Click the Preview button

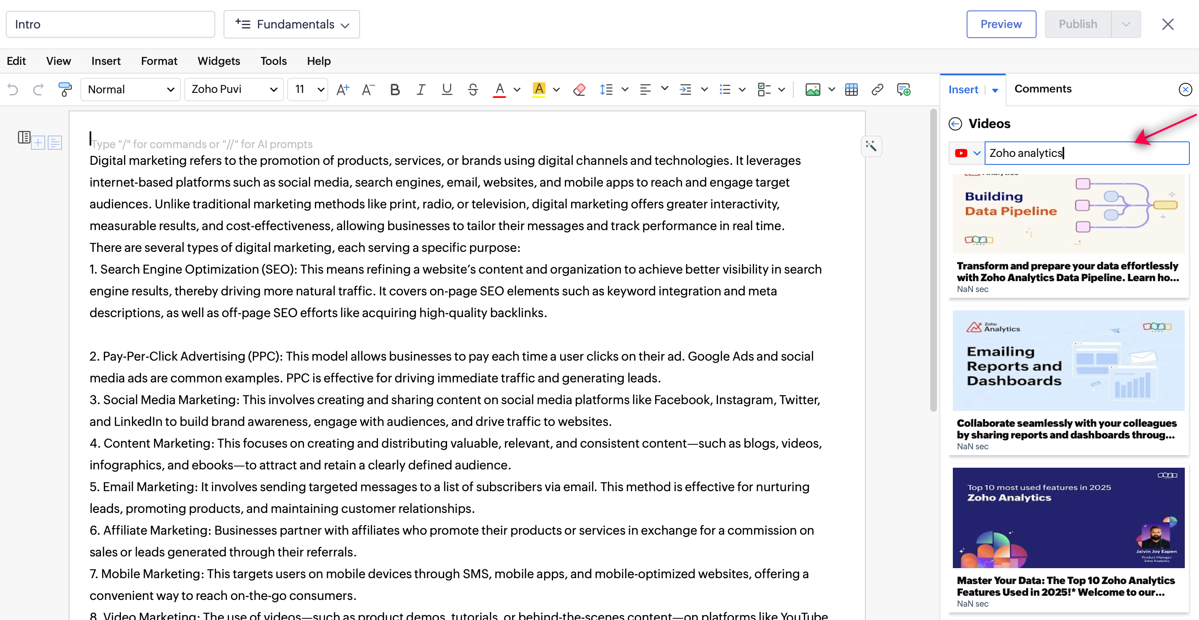[1001, 24]
